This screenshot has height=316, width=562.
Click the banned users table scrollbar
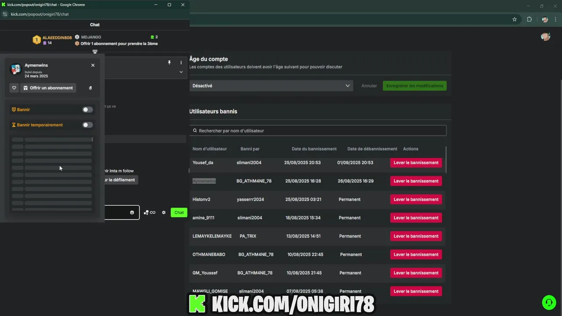(x=447, y=159)
